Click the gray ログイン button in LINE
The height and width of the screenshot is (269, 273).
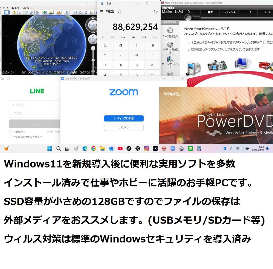(x=35, y=124)
